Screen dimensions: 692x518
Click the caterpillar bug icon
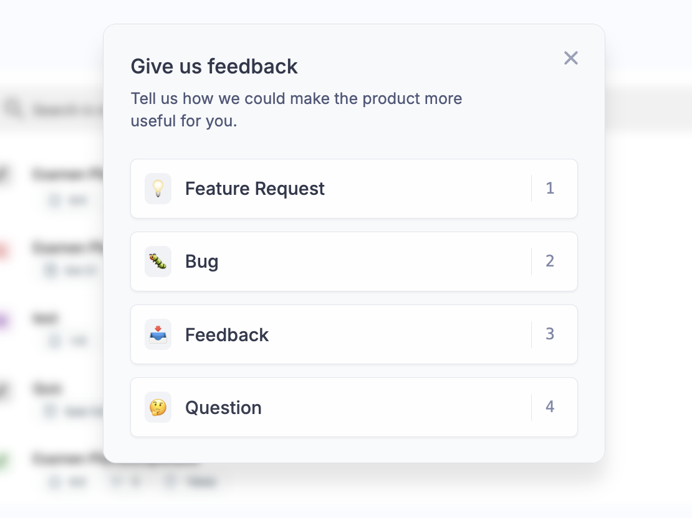coord(158,261)
